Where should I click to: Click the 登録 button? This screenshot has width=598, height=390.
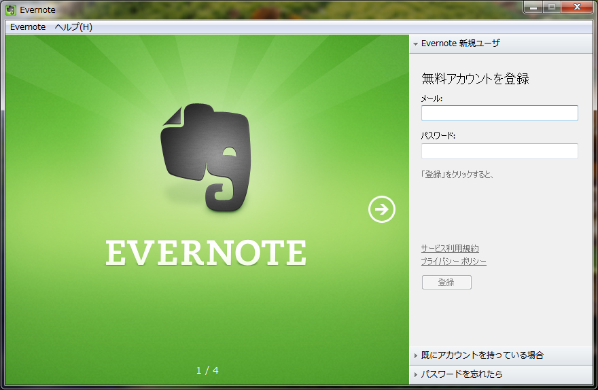click(x=446, y=283)
